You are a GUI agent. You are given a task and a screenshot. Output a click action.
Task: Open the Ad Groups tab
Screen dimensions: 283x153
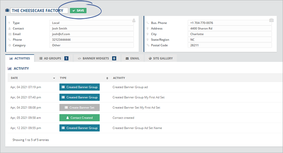coord(54,58)
